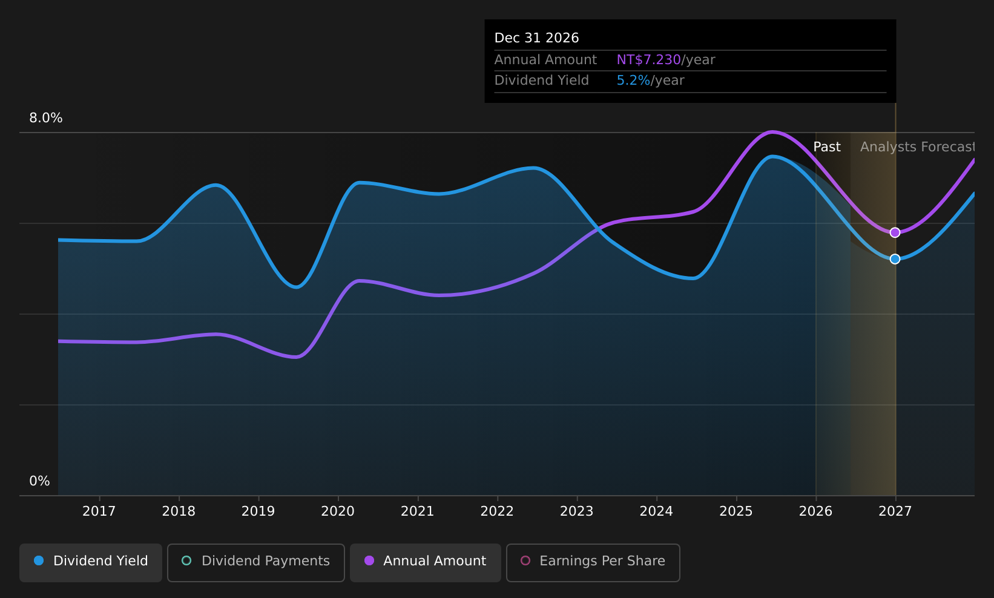Click the NT$7.230/year value in tooltip
This screenshot has width=994, height=598.
tap(666, 60)
